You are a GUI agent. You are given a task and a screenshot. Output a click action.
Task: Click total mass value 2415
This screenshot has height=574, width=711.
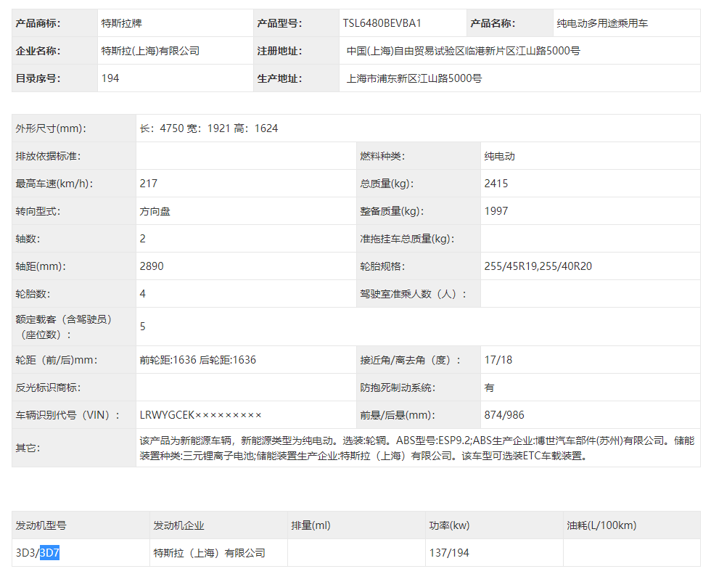(496, 184)
